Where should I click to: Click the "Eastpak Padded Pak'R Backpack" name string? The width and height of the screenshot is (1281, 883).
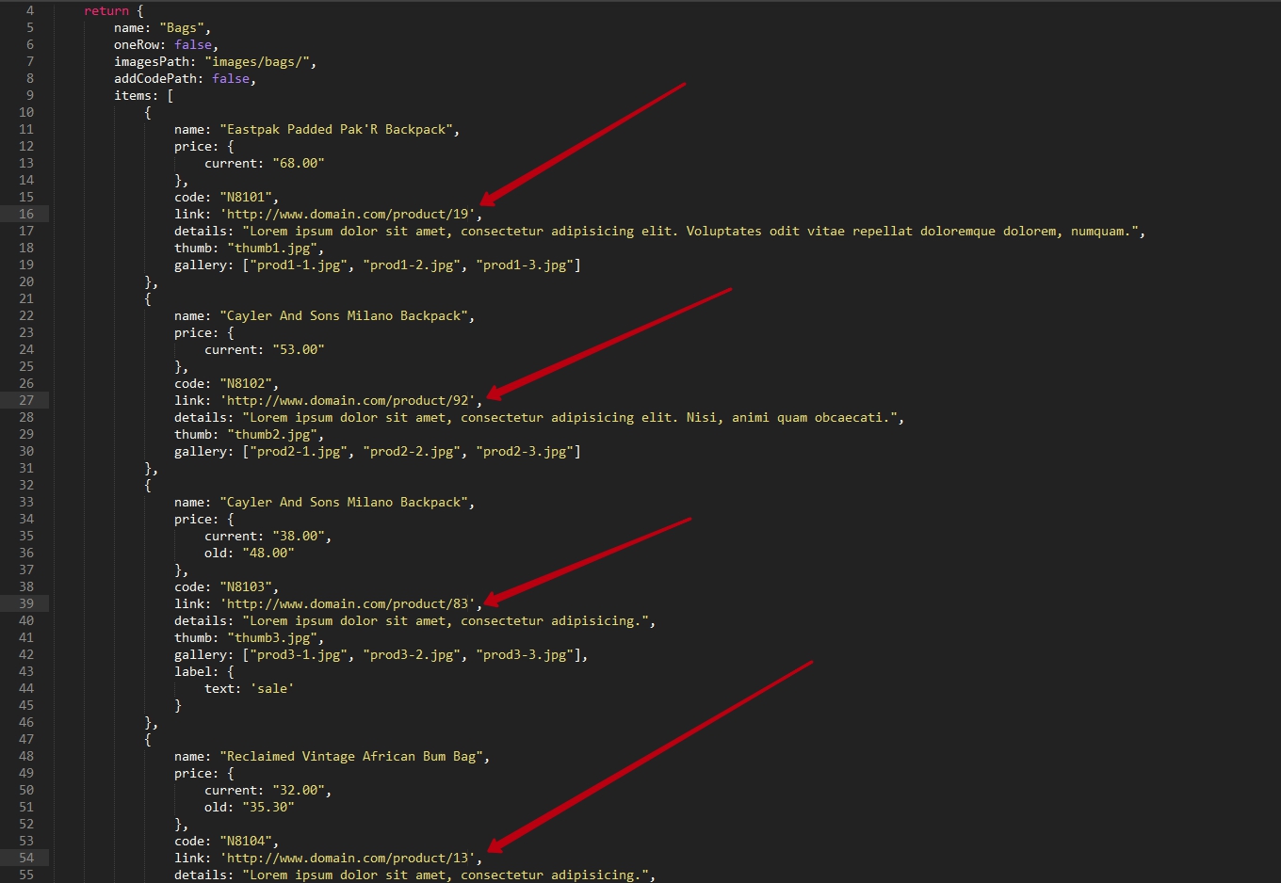tap(339, 130)
